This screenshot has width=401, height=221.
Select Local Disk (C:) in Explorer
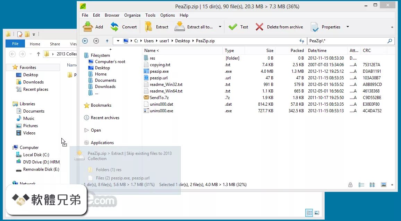click(36, 155)
